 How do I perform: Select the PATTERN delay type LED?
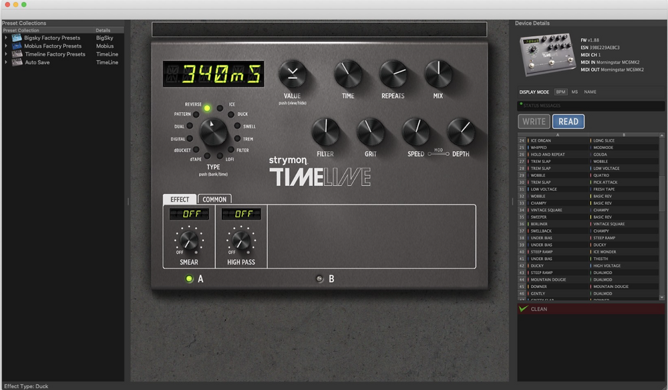point(196,115)
